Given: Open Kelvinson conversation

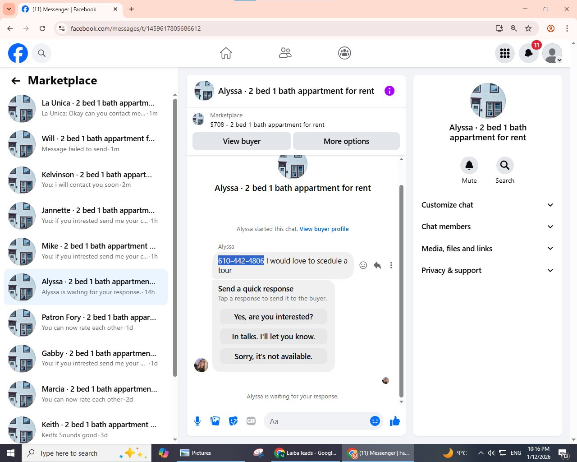Looking at the screenshot, I should (86, 180).
